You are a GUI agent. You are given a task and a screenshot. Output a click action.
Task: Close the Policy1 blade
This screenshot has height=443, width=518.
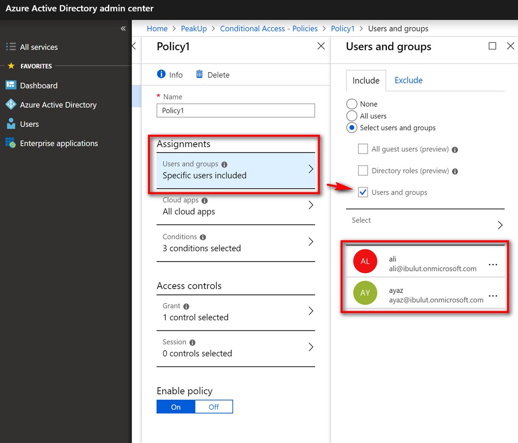click(x=321, y=46)
